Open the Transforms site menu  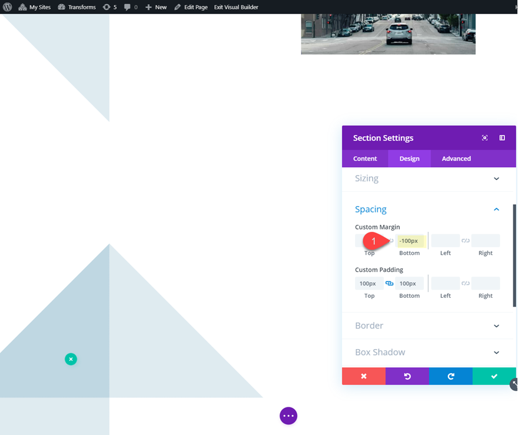(77, 7)
